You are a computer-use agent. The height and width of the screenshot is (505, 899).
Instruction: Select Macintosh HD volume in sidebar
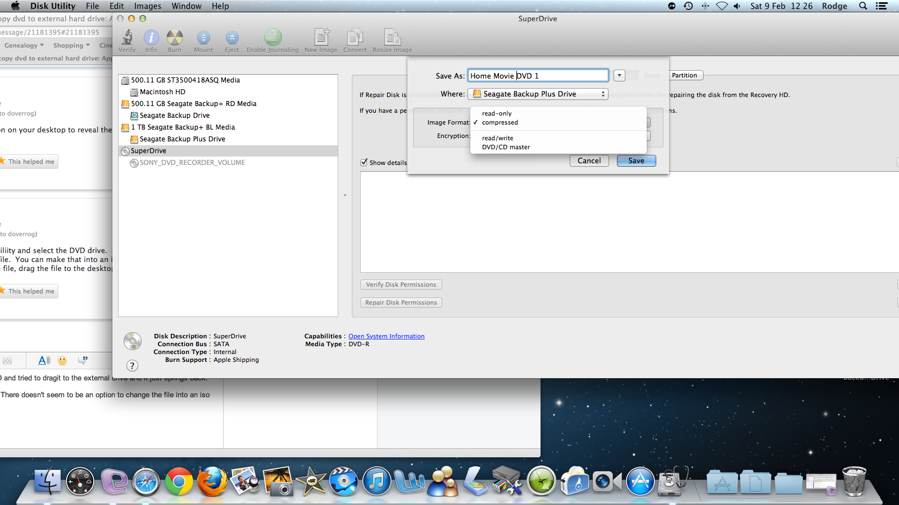pos(162,92)
